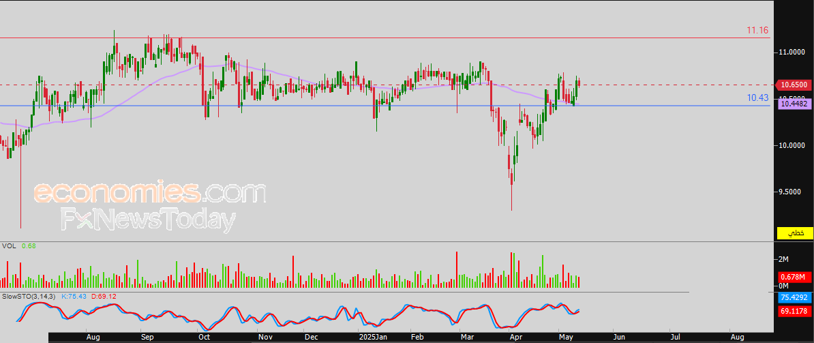Select Aug on the right of timeline
814x343 pixels.
pyautogui.click(x=736, y=338)
